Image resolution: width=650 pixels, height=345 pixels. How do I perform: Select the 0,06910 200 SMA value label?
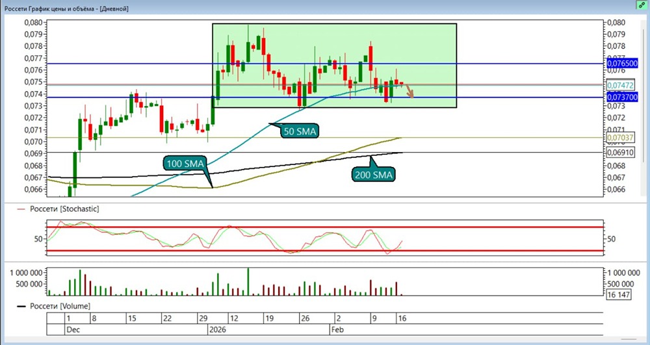(x=619, y=153)
